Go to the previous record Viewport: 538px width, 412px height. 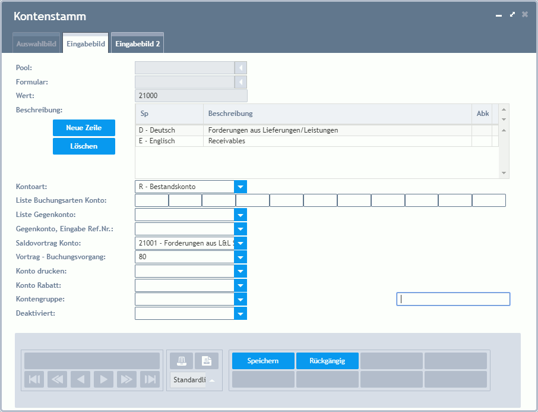click(x=80, y=379)
